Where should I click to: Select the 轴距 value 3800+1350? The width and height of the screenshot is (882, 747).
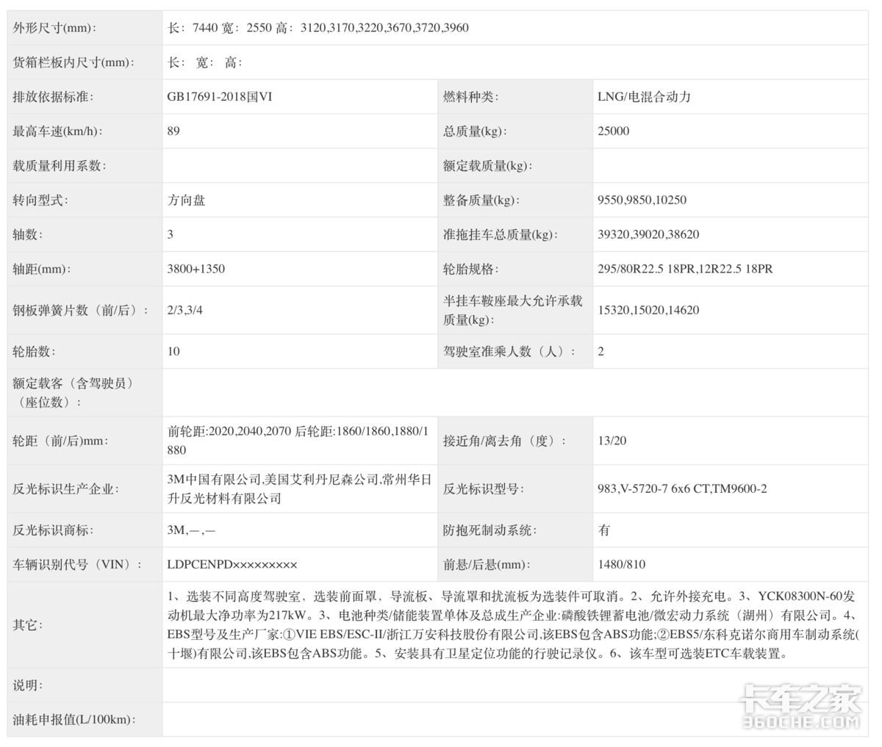coord(196,269)
